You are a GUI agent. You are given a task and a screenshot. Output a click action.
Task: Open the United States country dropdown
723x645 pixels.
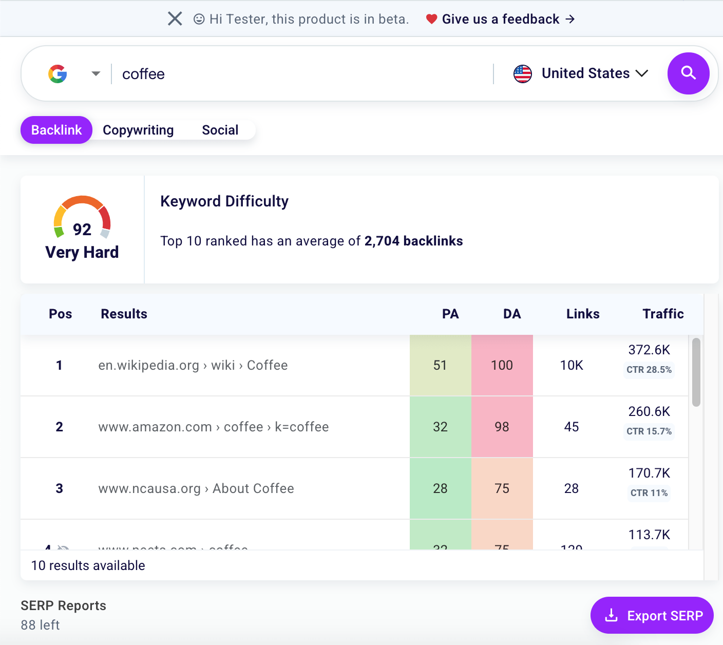click(585, 73)
